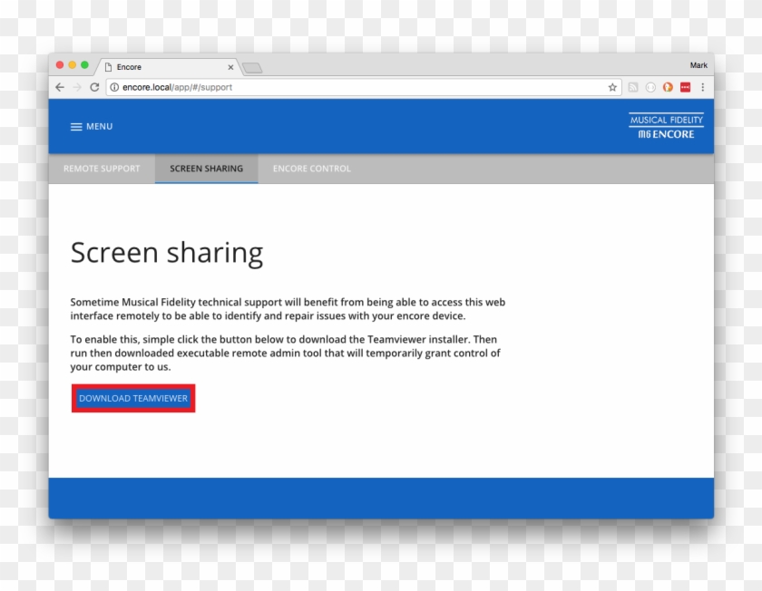The height and width of the screenshot is (591, 762).
Task: Open a new browser tab
Action: click(x=252, y=68)
